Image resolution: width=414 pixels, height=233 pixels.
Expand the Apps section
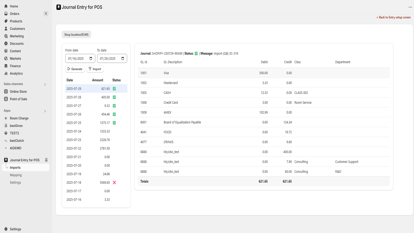point(45,111)
